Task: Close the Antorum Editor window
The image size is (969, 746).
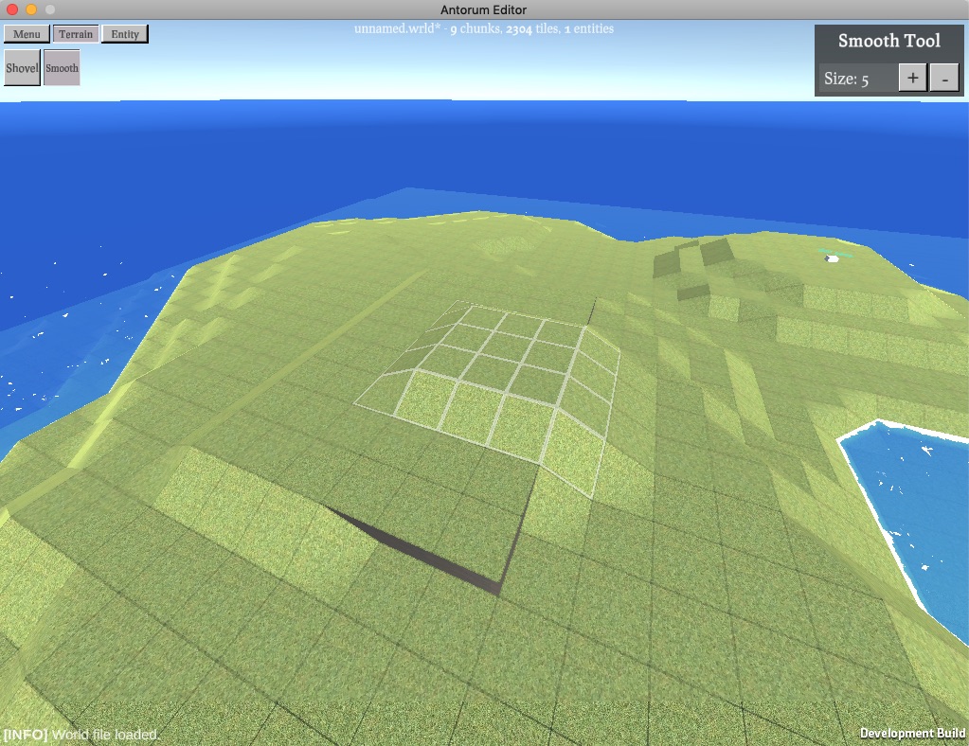Action: tap(12, 9)
